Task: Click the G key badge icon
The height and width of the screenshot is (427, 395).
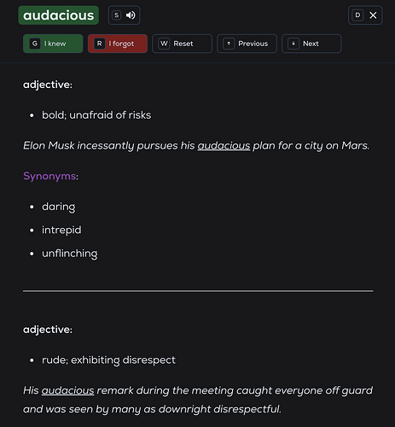Action: (35, 44)
